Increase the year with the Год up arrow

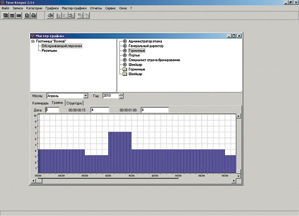(121, 94)
